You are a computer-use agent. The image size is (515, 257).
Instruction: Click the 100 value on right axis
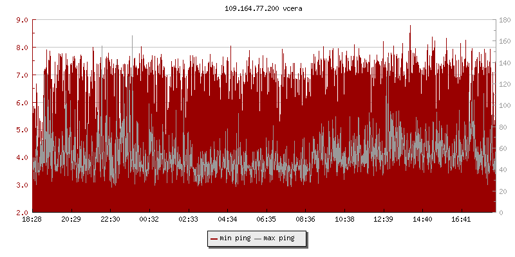click(505, 105)
